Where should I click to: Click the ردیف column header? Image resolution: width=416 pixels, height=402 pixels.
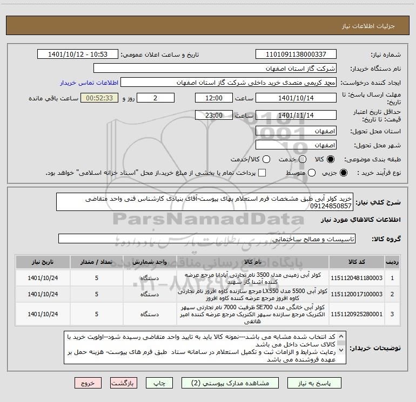[x=392, y=262]
